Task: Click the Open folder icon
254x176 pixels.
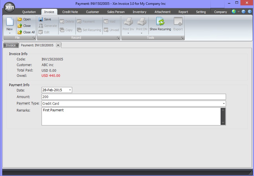Action: pos(20,19)
